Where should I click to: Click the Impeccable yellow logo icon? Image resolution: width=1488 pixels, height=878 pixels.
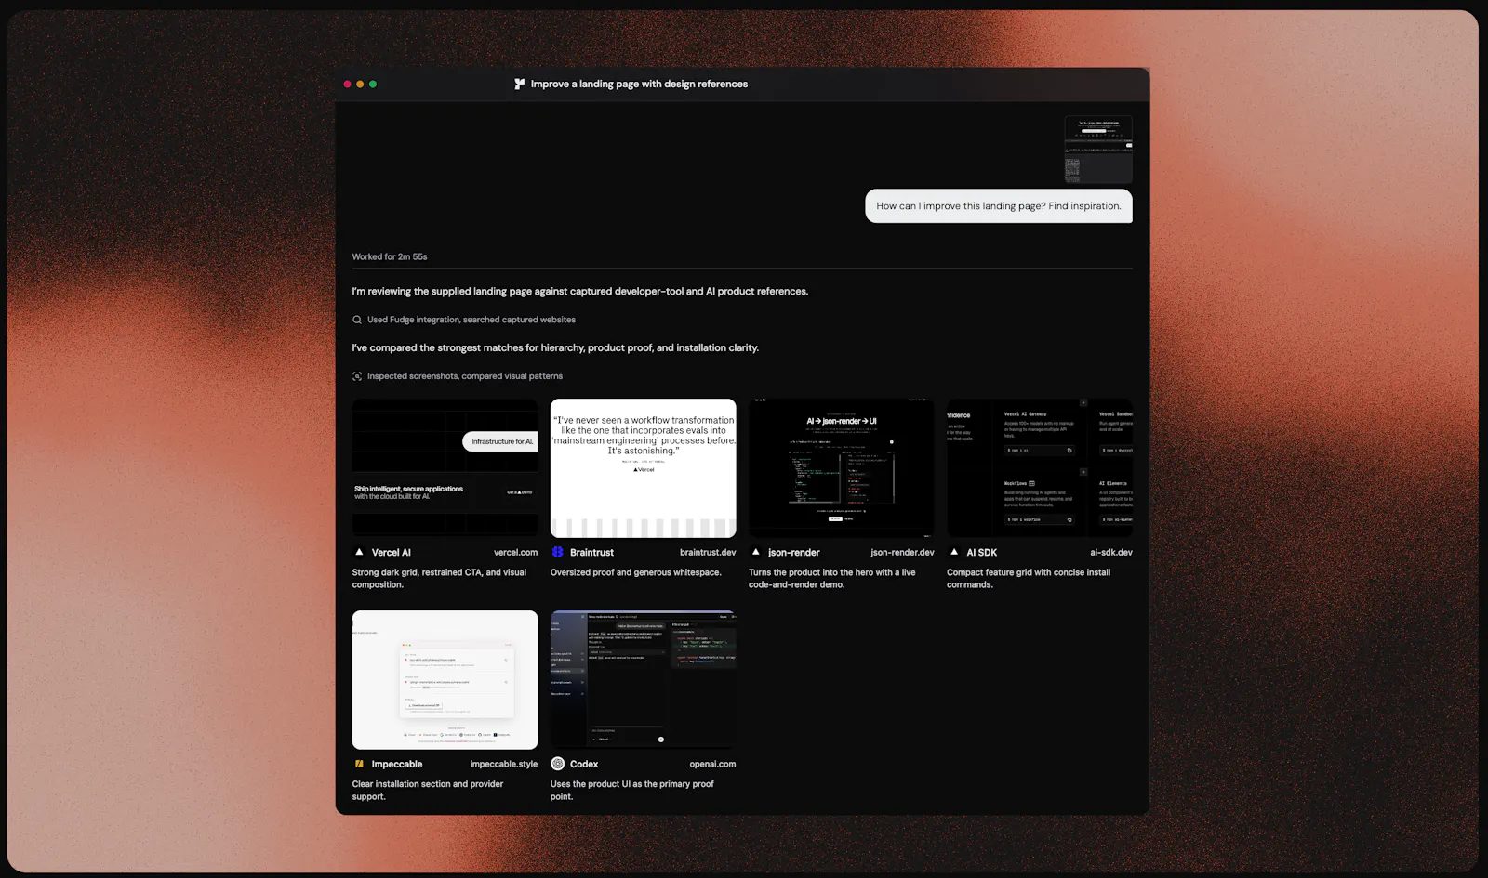(359, 764)
